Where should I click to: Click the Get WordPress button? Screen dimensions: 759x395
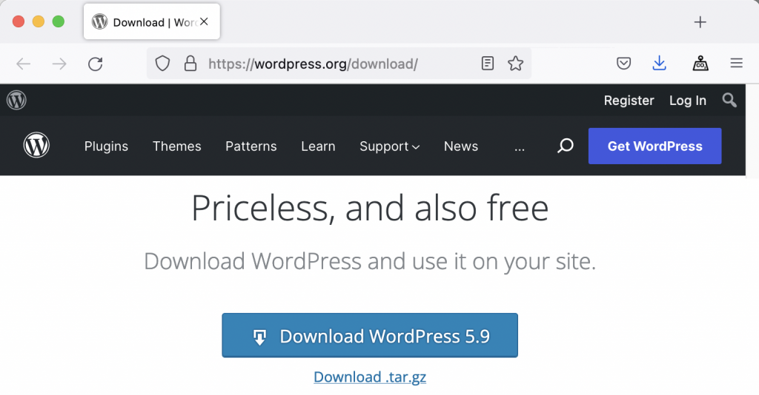click(654, 146)
